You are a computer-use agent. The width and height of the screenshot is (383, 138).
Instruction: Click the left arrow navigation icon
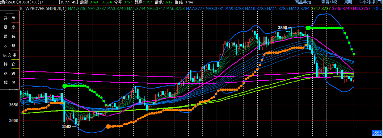point(361,2)
